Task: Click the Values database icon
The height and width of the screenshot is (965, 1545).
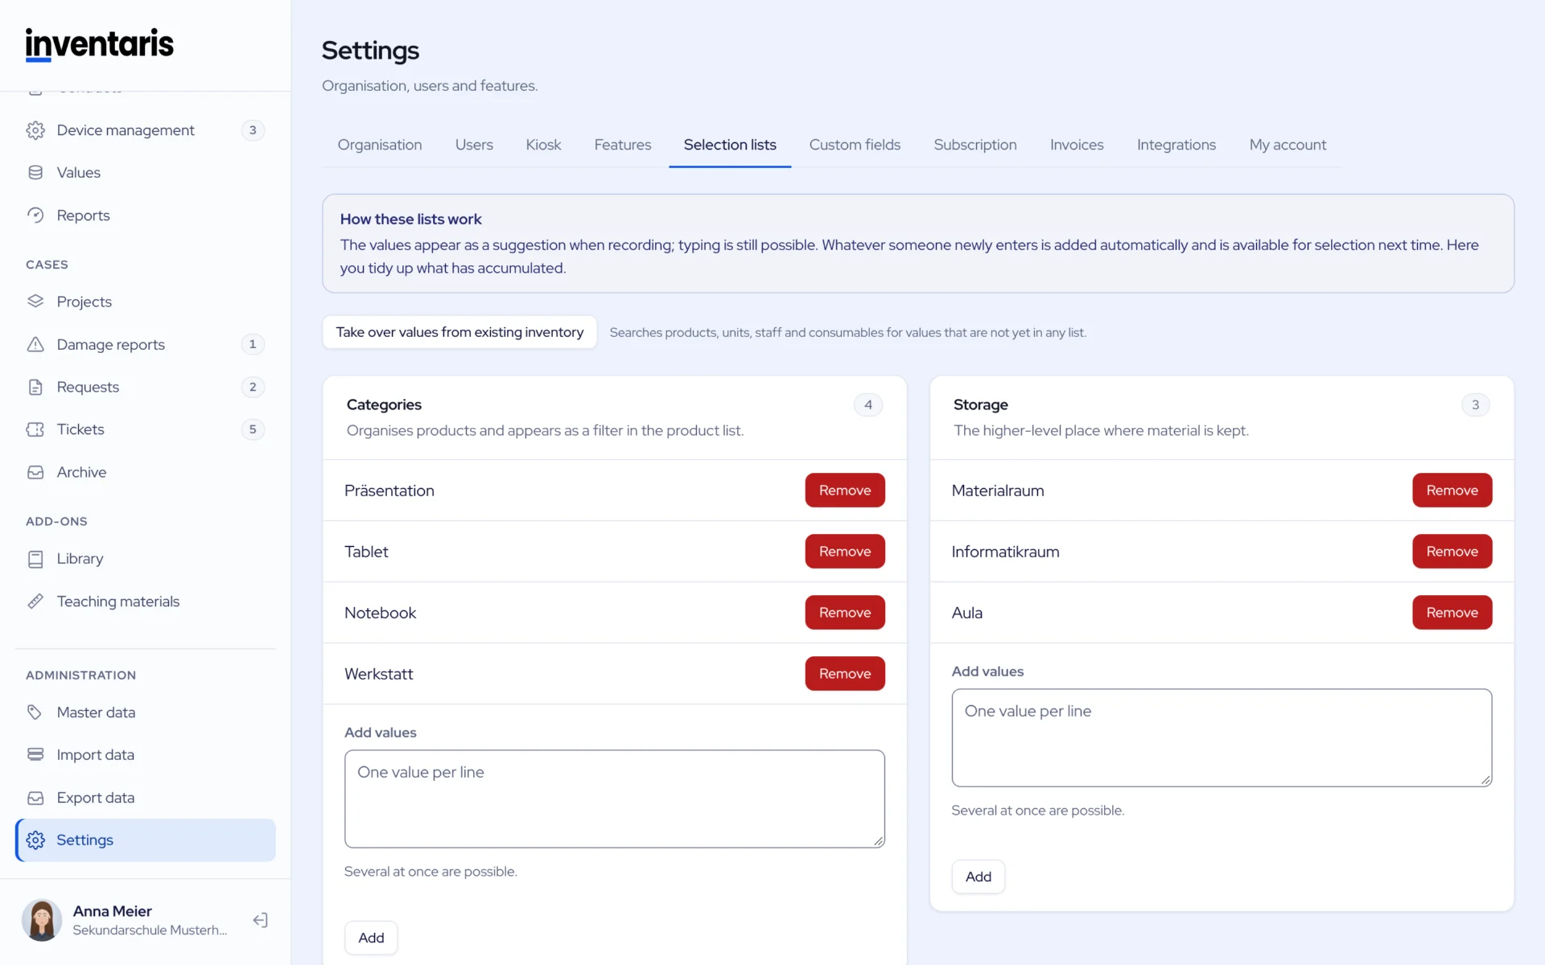Action: pyautogui.click(x=35, y=173)
